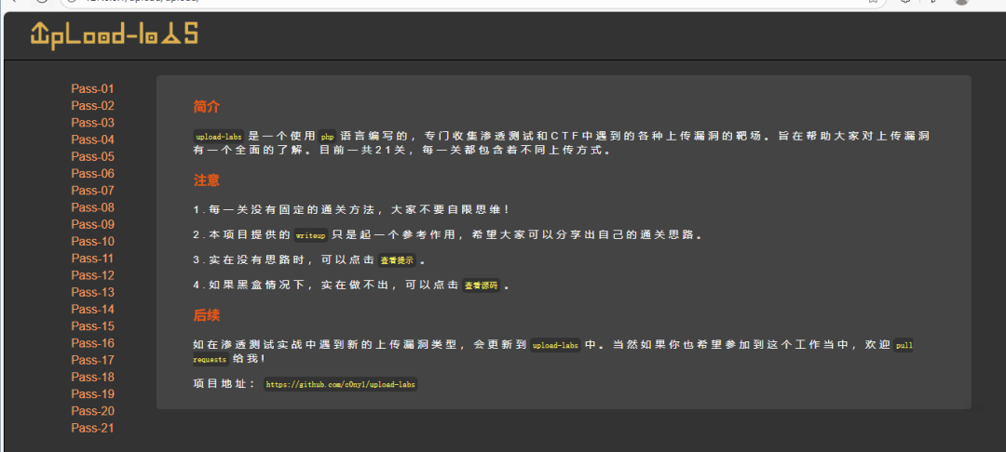
Task: Choose Pass-09 in the left menu
Action: (92, 224)
